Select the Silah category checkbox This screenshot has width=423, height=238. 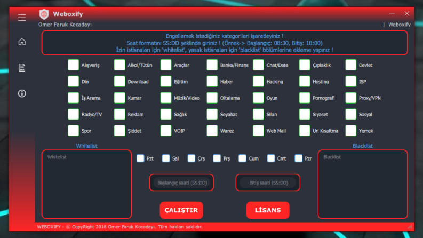click(x=258, y=114)
